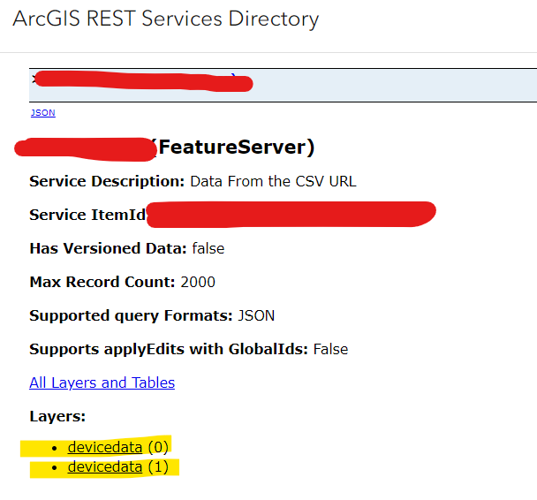
Task: Click the "False" value for applyEdits with GlobalIds
Action: [x=330, y=349]
